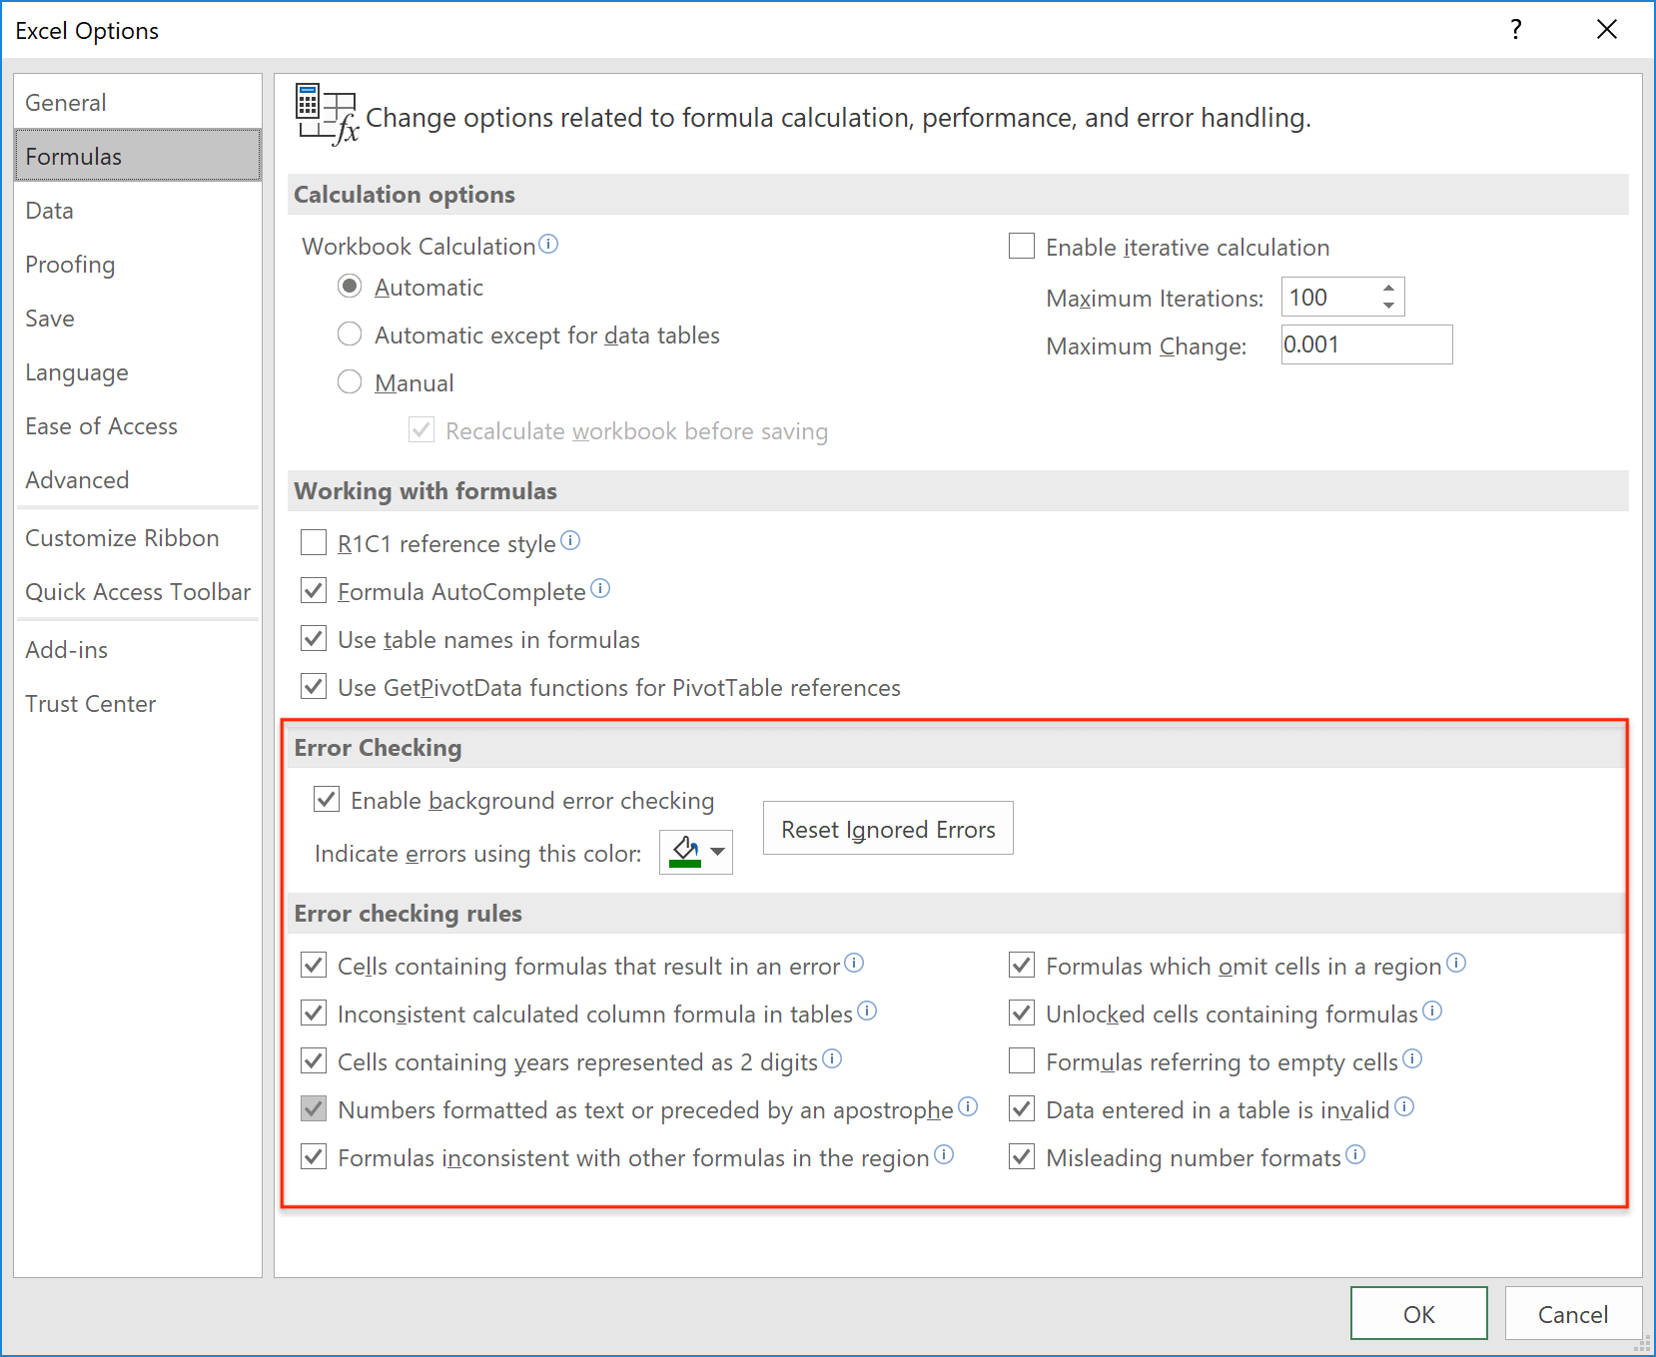Click info icon for formulas resulting in error
Viewport: 1656px width, 1357px height.
click(854, 963)
